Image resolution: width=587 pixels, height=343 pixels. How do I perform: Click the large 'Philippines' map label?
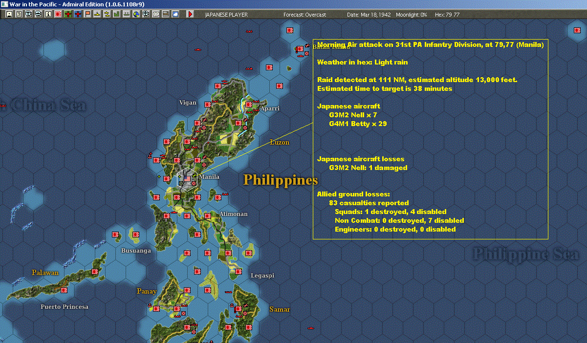tap(281, 180)
